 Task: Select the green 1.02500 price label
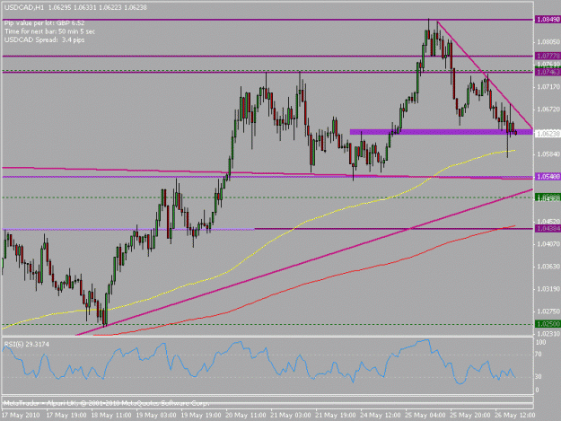click(x=548, y=324)
